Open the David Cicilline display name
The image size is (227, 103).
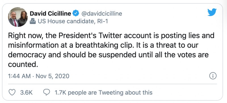pyautogui.click(x=51, y=14)
